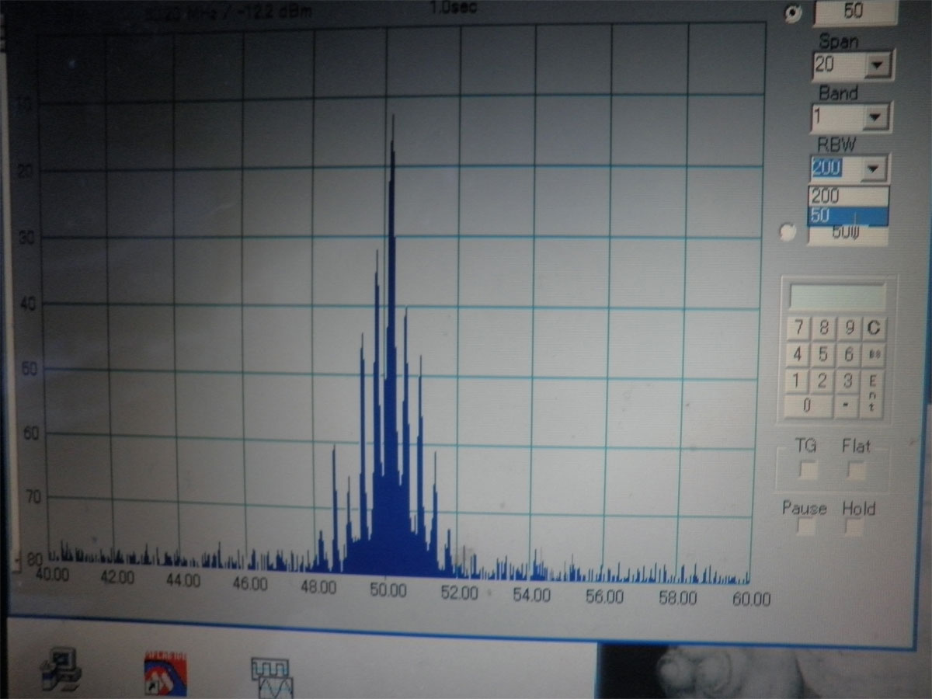Viewport: 932px width, 699px height.
Task: Toggle the Flat checkbox
Action: [857, 470]
